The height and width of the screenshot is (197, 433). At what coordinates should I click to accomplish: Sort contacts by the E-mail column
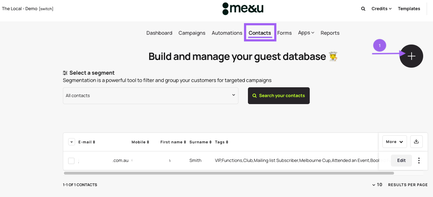coord(87,142)
